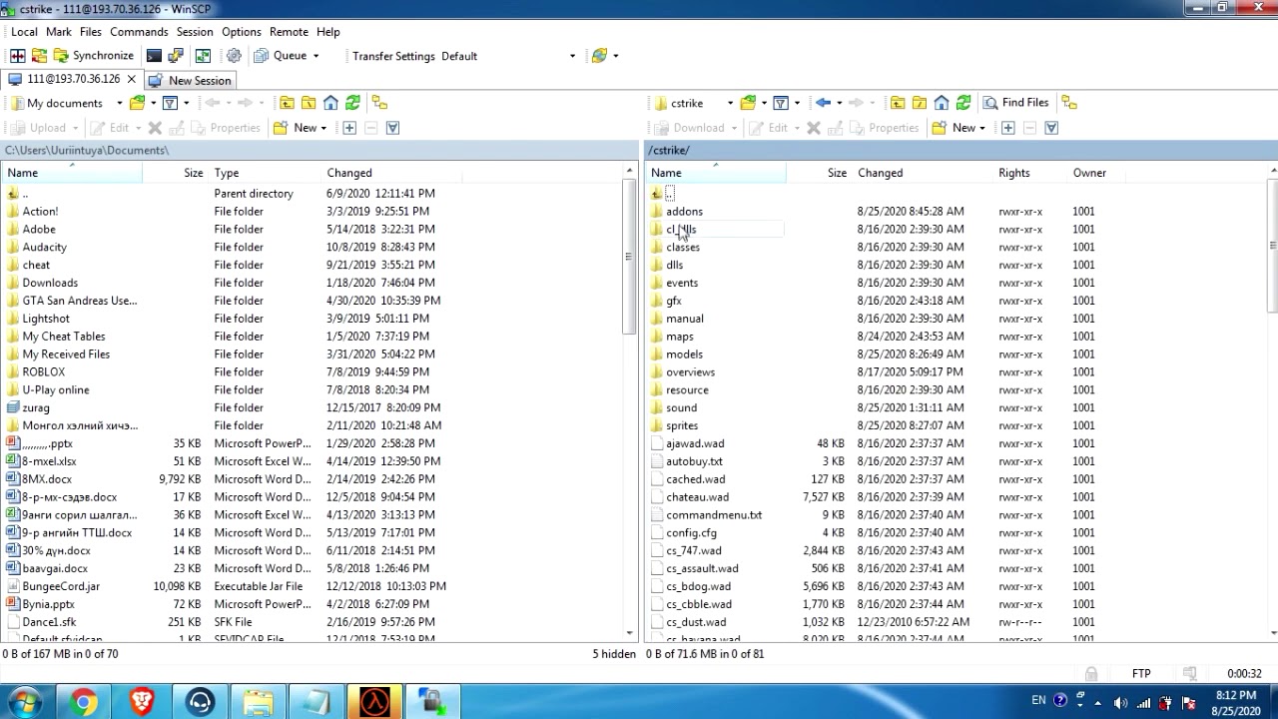Toggle local directory tree icon
This screenshot has width=1278, height=719.
[x=379, y=103]
